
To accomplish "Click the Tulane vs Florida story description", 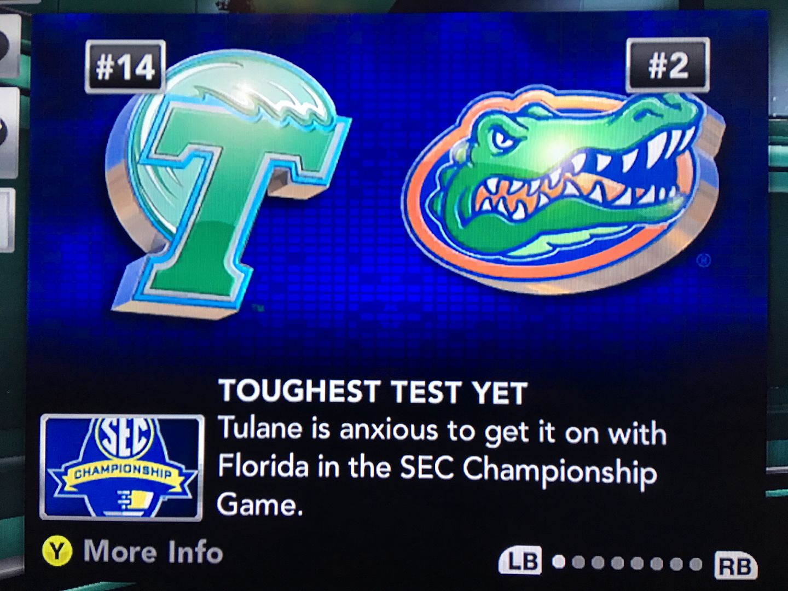I will 438,466.
